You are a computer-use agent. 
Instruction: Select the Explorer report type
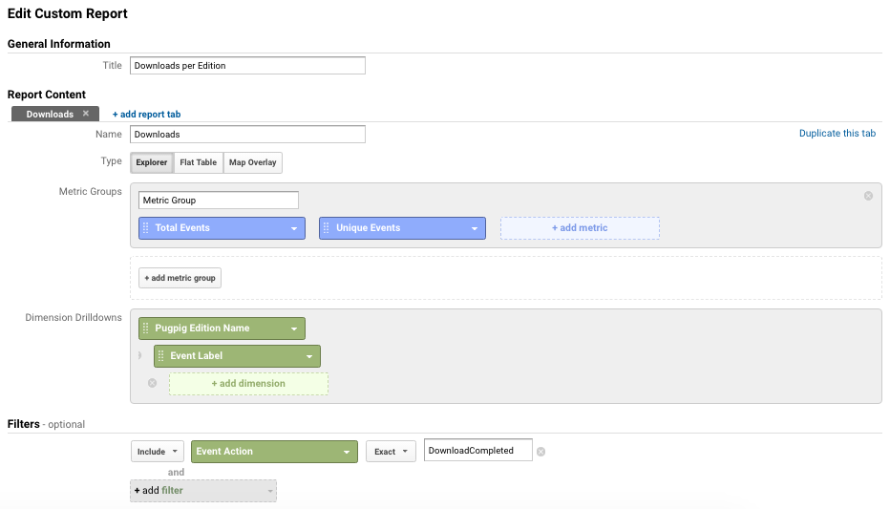pyautogui.click(x=152, y=162)
